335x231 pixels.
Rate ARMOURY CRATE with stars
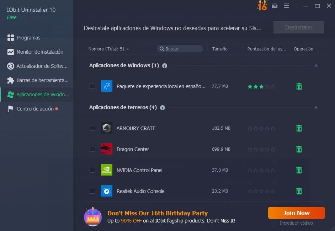pyautogui.click(x=261, y=128)
